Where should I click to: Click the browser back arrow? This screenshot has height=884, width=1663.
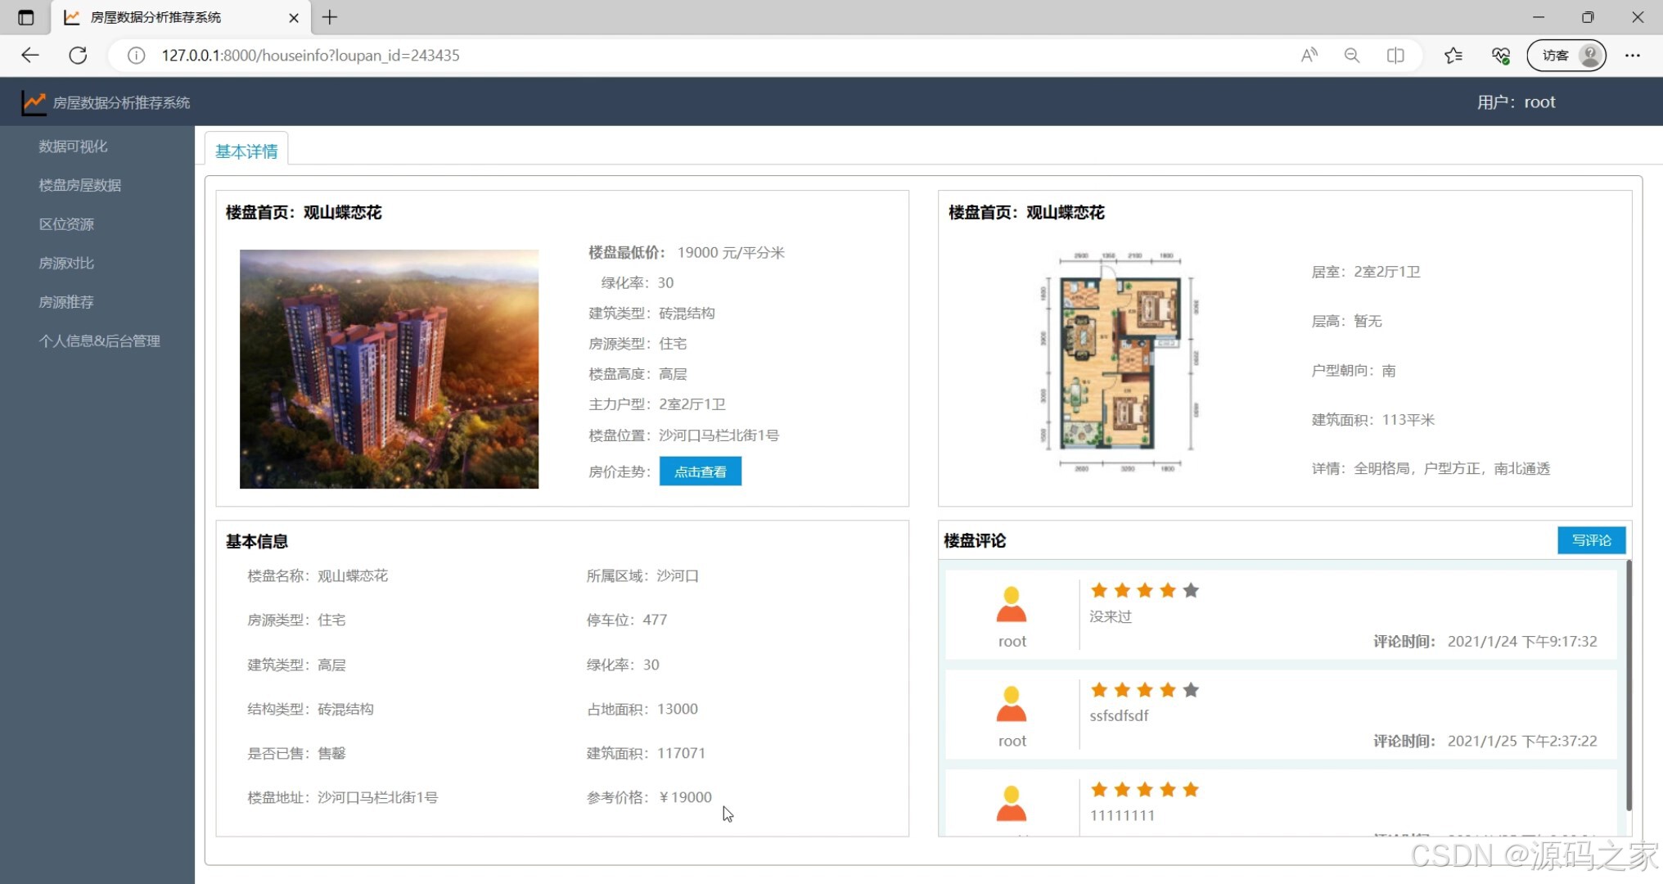point(30,56)
